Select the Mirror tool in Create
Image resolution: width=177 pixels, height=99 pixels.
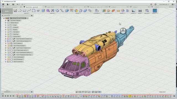(x=53, y=10)
